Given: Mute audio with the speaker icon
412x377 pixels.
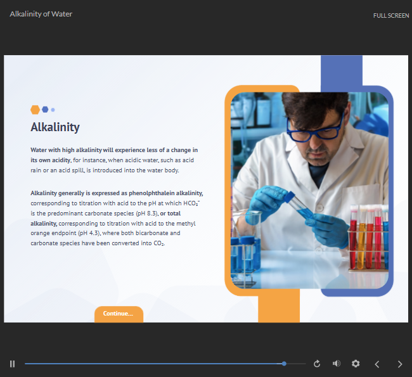Looking at the screenshot, I should pos(337,364).
